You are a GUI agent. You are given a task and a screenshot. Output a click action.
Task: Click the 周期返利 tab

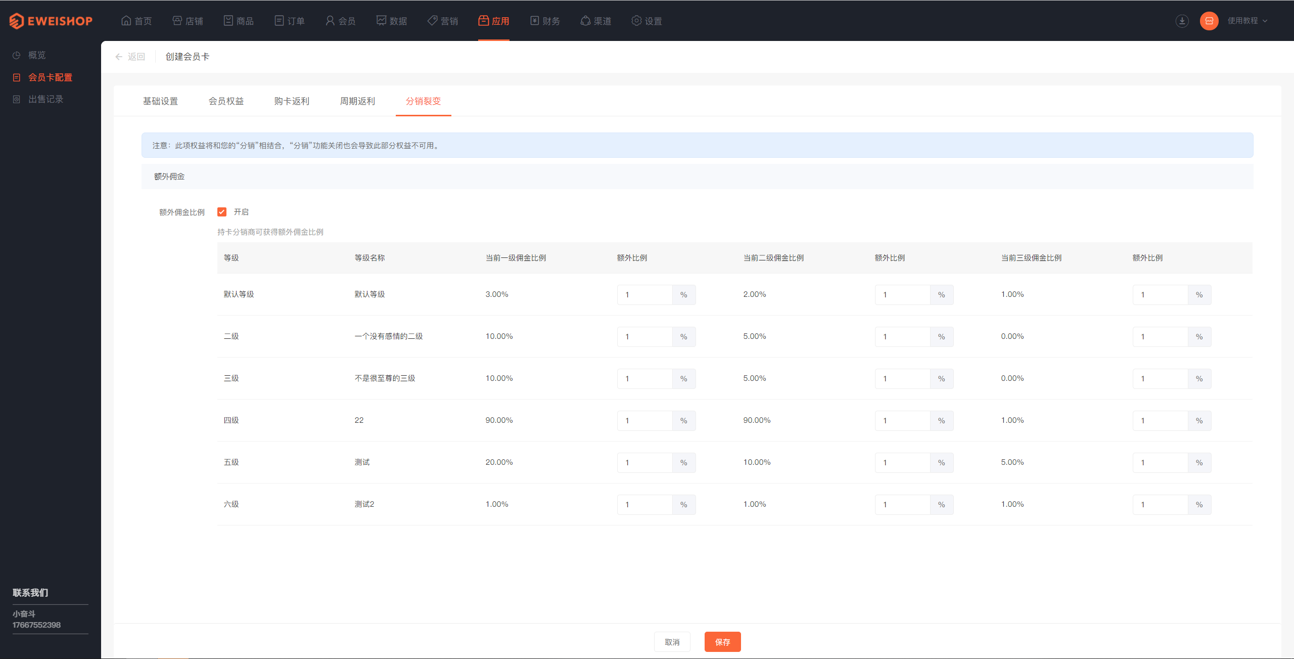pos(354,101)
